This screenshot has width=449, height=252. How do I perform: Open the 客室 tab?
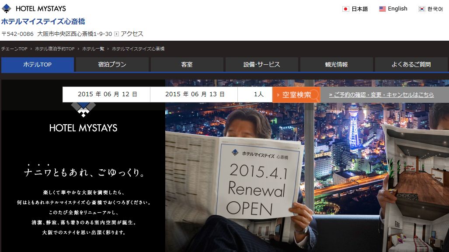187,64
